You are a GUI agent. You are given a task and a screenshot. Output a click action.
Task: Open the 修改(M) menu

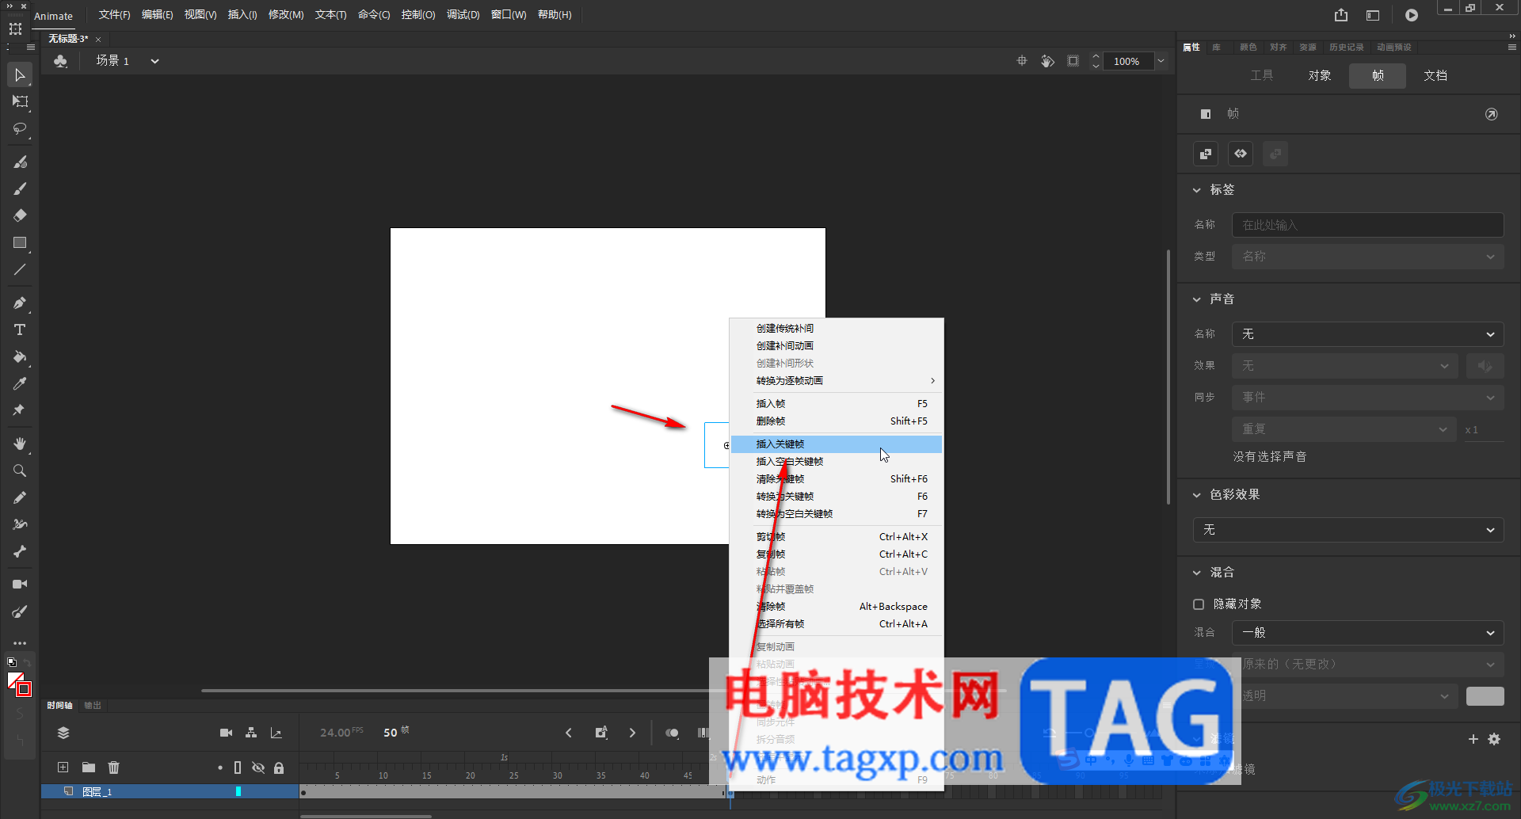coord(286,15)
